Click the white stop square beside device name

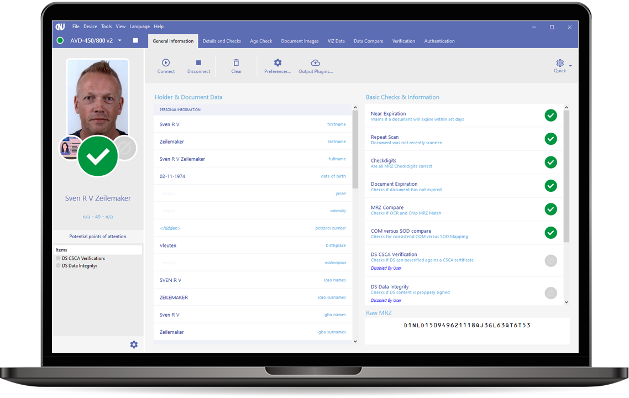135,40
